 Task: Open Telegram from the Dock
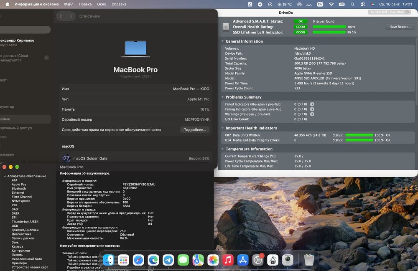168,260
